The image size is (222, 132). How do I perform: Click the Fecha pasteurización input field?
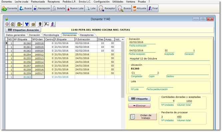coord(160,86)
